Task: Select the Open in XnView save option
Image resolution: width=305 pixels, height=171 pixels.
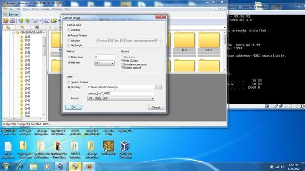Action: coord(69,82)
